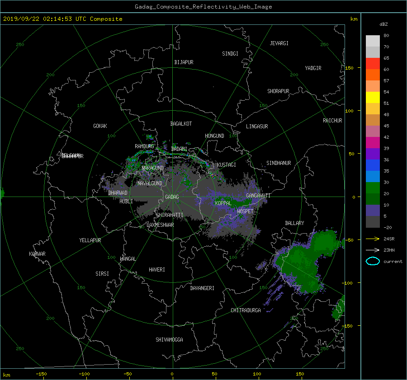The width and height of the screenshot is (407, 380).
Task: Click the SHIVAMOGGA city label
Action: pos(169,339)
